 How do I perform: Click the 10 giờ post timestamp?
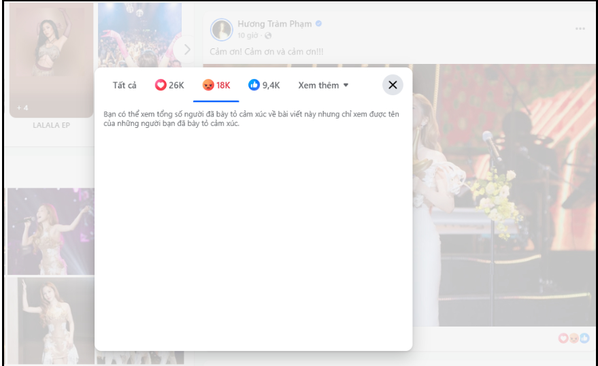[248, 35]
